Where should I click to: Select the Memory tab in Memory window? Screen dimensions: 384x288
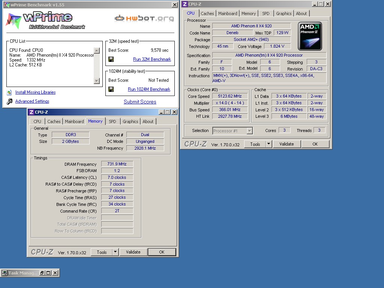[x=95, y=121]
